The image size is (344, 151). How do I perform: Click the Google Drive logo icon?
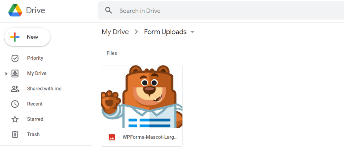15,10
